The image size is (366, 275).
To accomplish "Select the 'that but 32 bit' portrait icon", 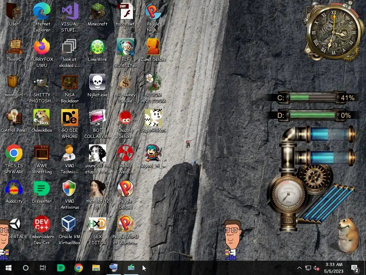I will pos(98,195).
